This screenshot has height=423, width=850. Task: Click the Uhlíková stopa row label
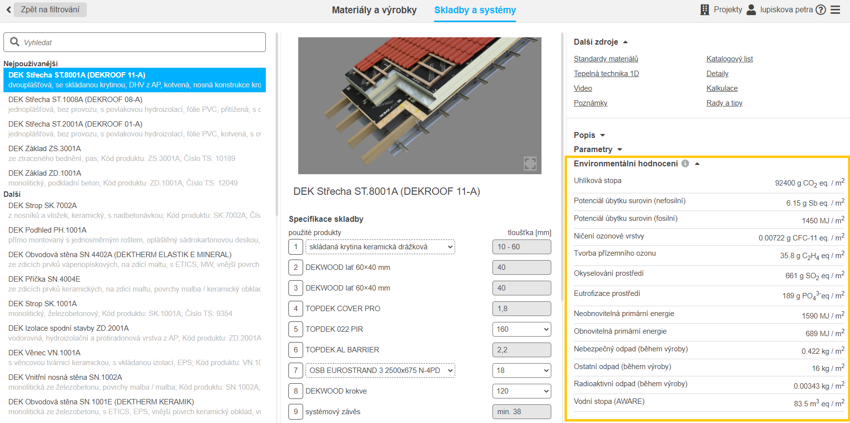point(597,181)
